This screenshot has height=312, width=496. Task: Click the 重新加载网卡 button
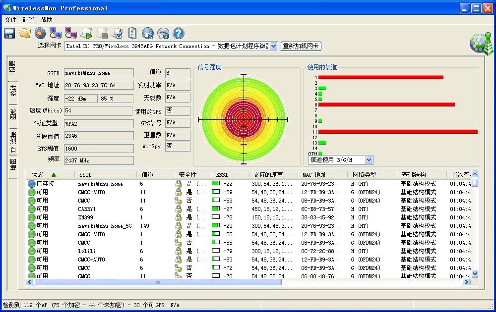tap(301, 46)
